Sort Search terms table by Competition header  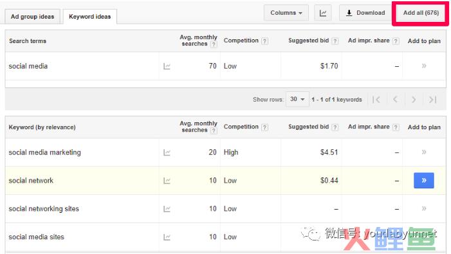click(x=241, y=41)
